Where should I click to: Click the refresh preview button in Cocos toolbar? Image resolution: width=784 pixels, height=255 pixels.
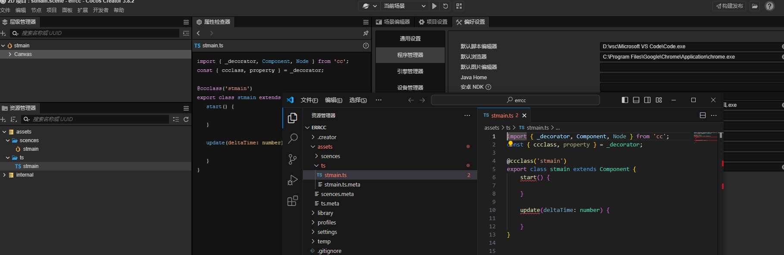(446, 6)
